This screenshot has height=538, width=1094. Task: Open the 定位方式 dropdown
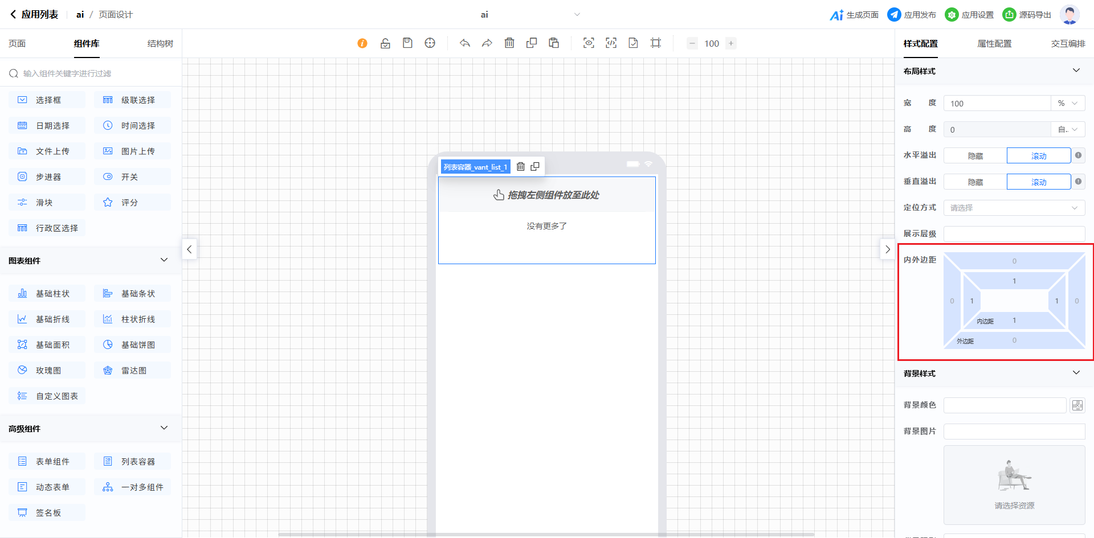pyautogui.click(x=1014, y=208)
